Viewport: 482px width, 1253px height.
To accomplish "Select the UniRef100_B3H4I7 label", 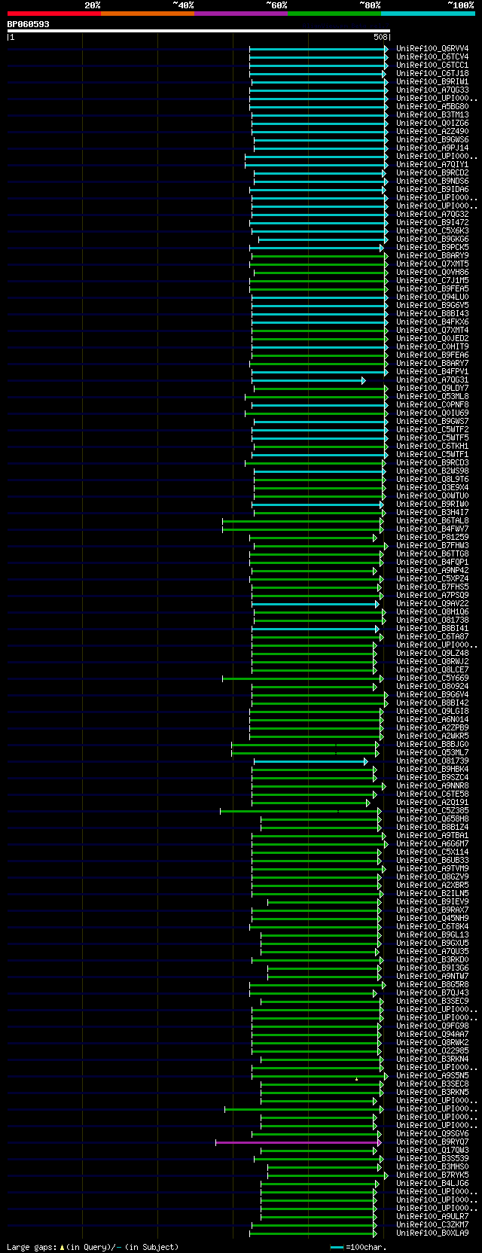I will coord(432,513).
